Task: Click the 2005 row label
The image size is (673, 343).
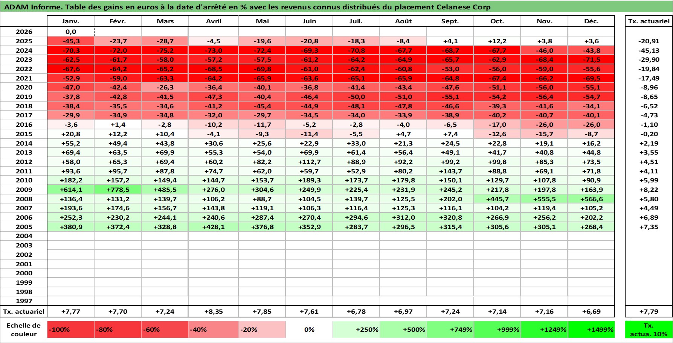Action: [x=24, y=227]
